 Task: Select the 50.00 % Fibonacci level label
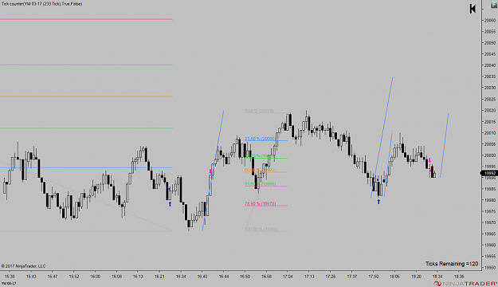point(260,171)
